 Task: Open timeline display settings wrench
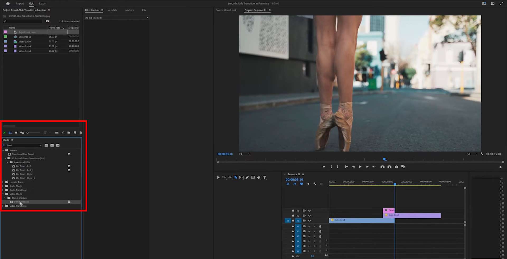(315, 184)
